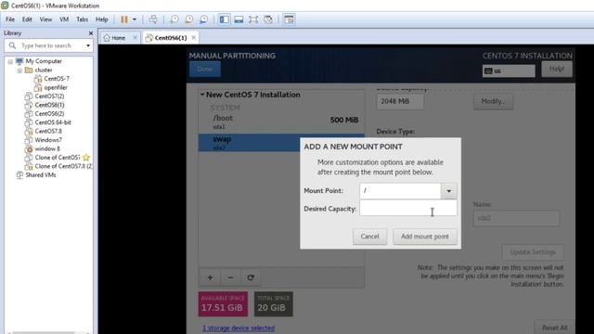Click the 2048 MiB capacity field
594x334 pixels.
coord(400,101)
